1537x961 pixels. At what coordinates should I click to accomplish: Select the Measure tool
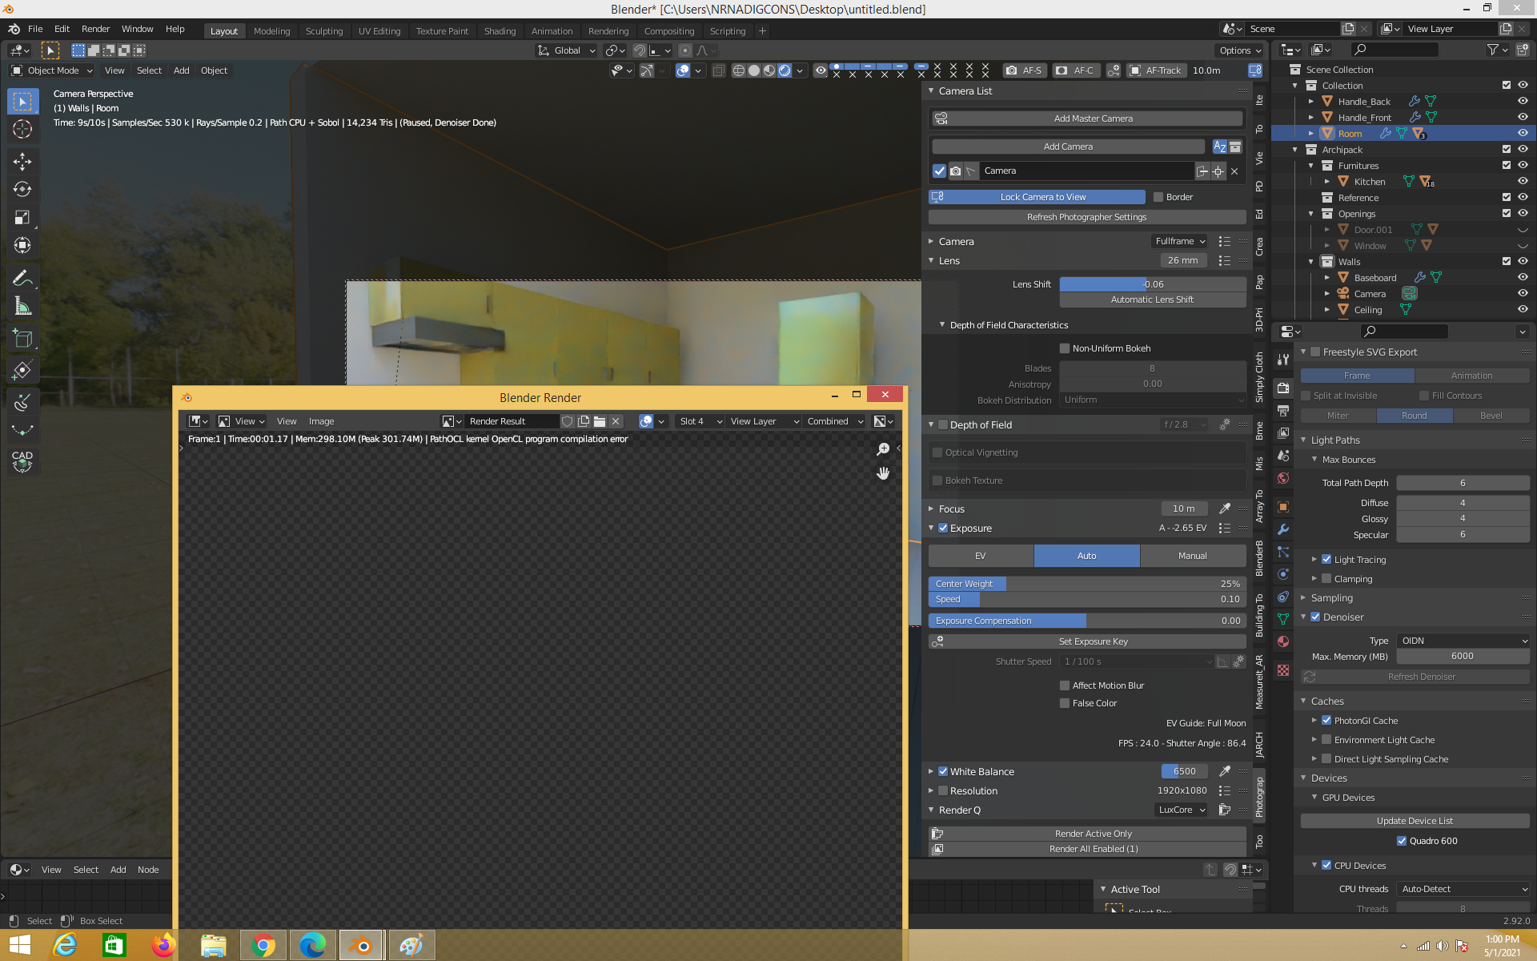tap(22, 307)
